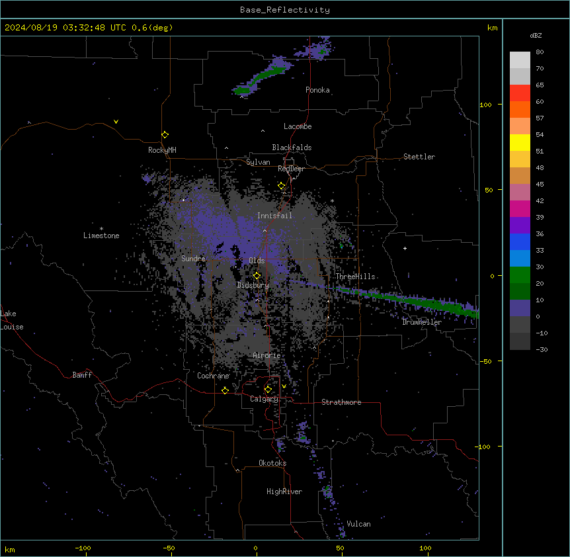Image resolution: width=570 pixels, height=557 pixels.
Task: Select the Airdrie label
Action: click(x=266, y=355)
